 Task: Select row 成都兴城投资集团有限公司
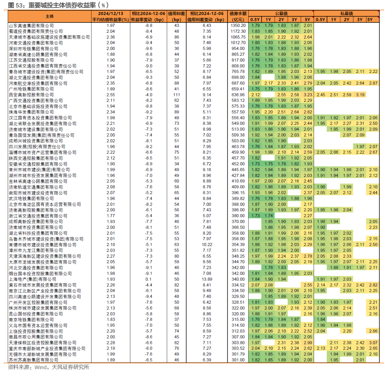pyautogui.click(x=194, y=141)
